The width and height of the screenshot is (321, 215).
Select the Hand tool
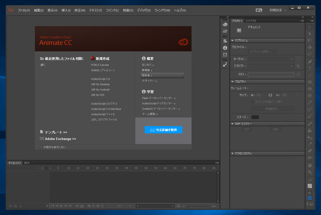310,165
